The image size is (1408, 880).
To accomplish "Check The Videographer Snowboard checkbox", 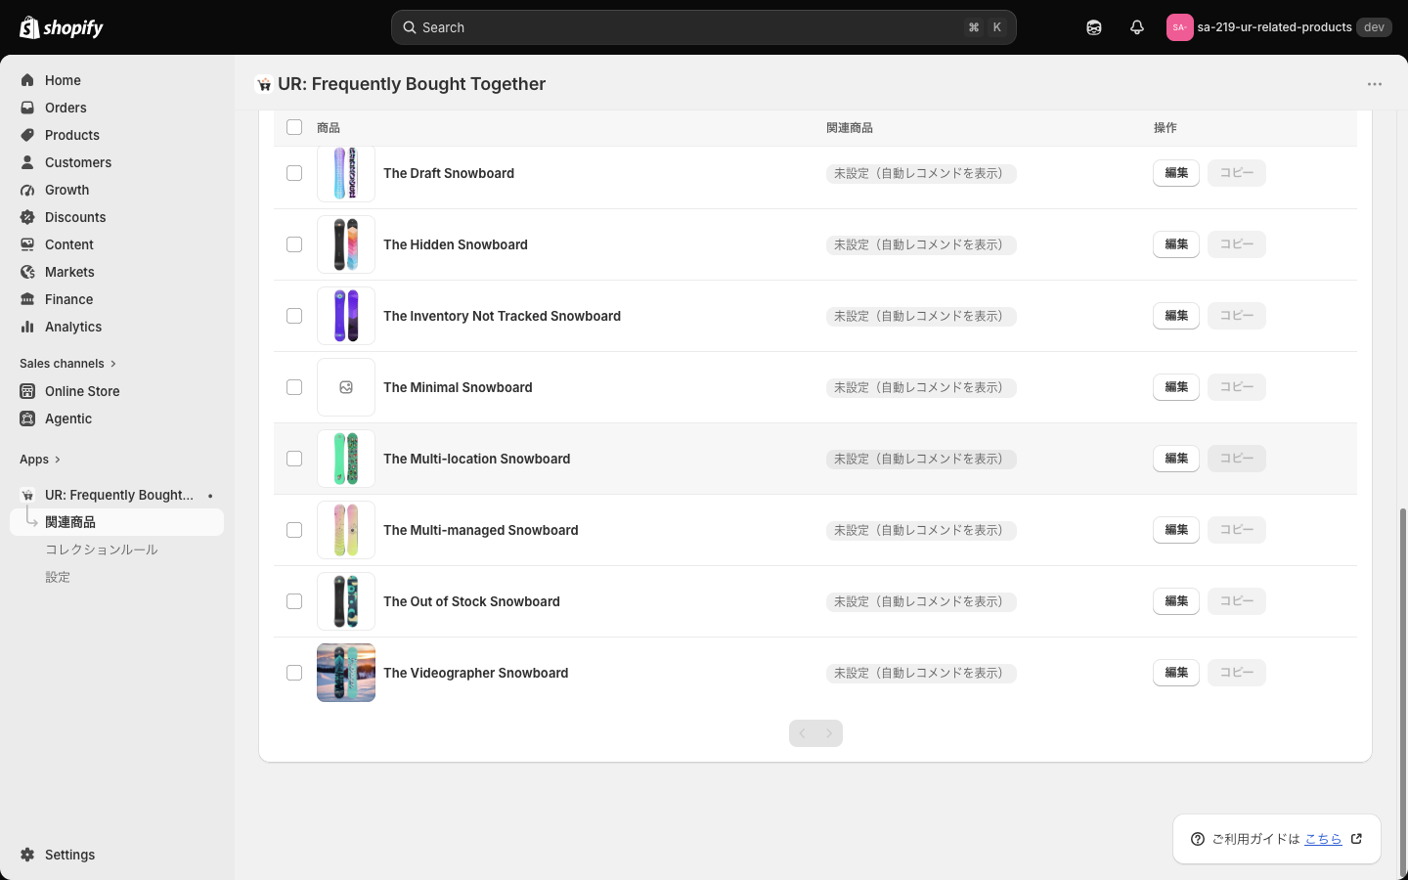I will click(294, 673).
